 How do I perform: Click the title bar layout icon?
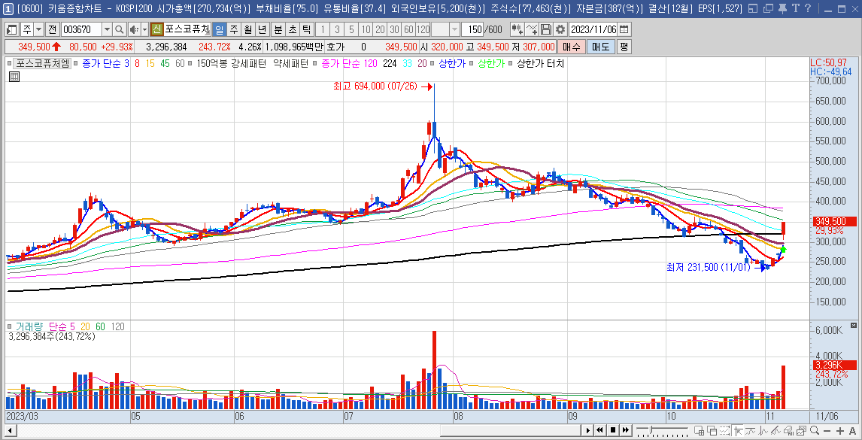click(x=753, y=8)
